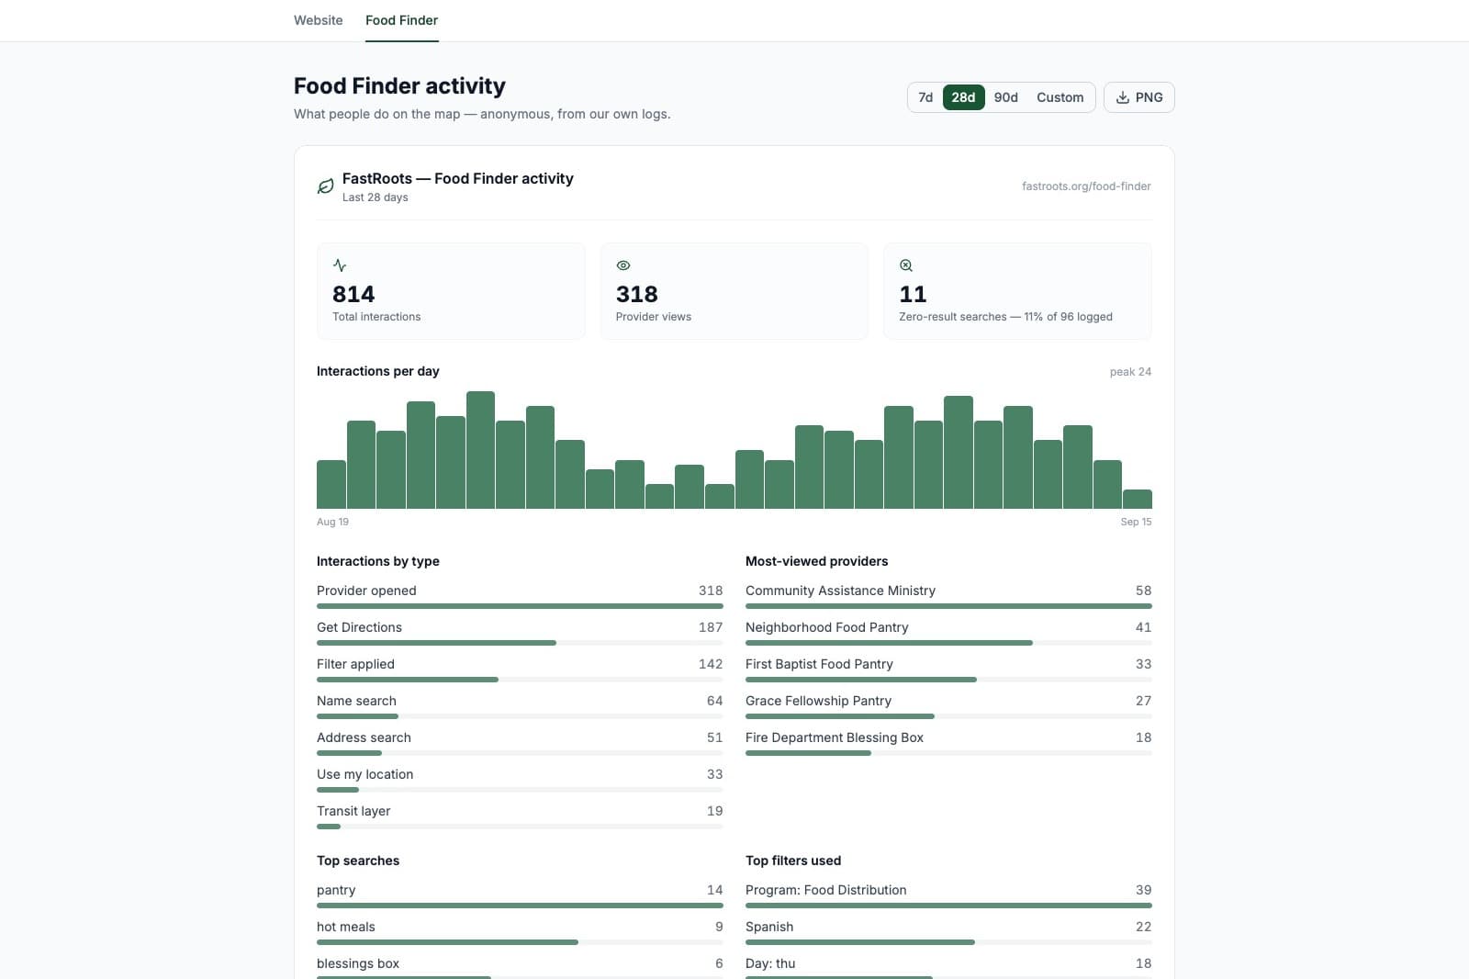1469x979 pixels.
Task: Click the Aug 19 axis date
Action: 332,522
